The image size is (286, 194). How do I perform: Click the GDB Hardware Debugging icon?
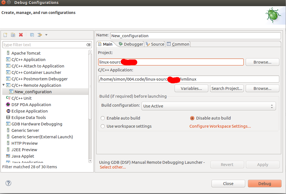(x=8, y=124)
